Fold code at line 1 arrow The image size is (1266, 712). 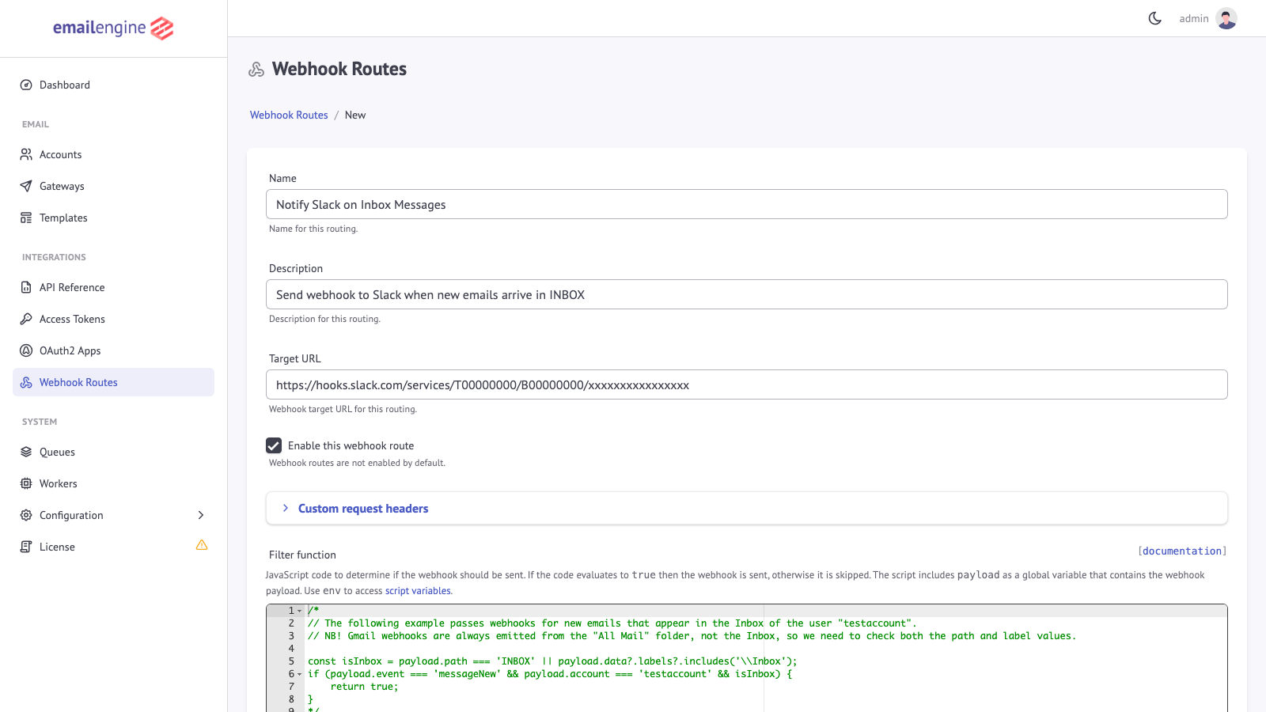300,611
